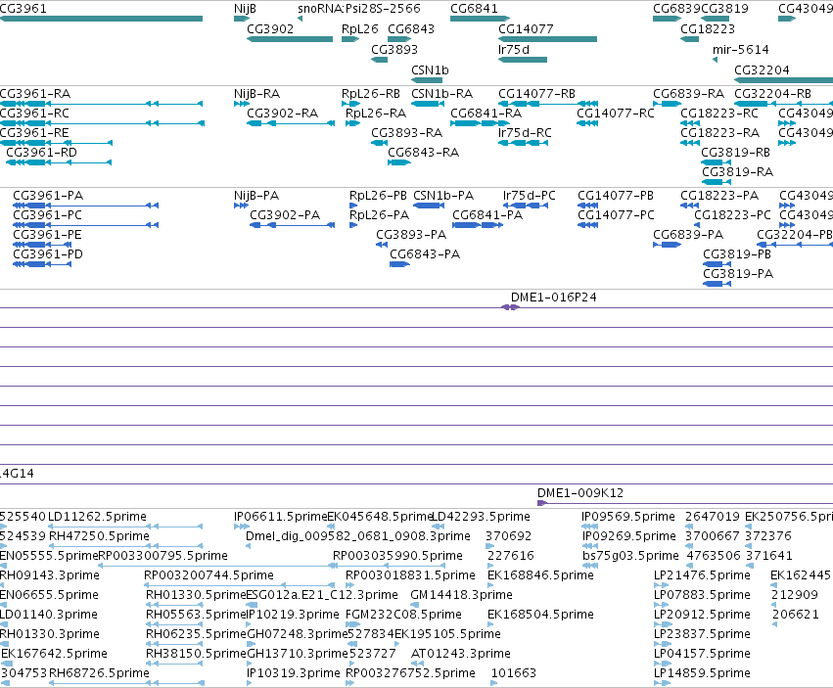Click the Ir75d-RC transcript label
Screen dimensions: 833x688
click(525, 133)
